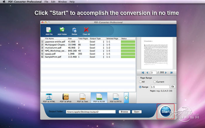Select the qqqpy.pdf file row
The width and height of the screenshot is (205, 128).
(88, 54)
